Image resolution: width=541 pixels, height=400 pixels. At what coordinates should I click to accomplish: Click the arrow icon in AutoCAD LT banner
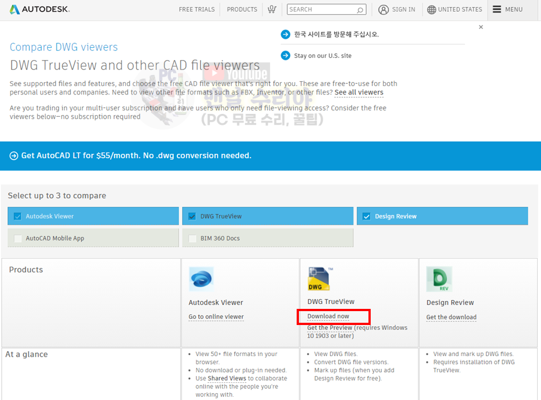[x=14, y=156]
